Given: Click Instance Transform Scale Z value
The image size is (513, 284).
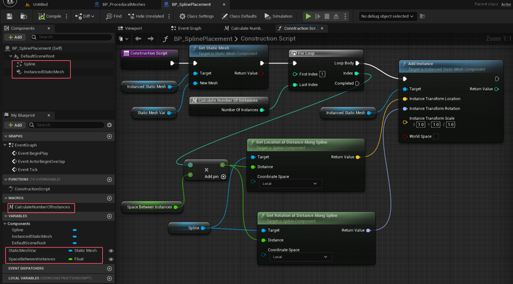Looking at the screenshot, I should [450, 124].
